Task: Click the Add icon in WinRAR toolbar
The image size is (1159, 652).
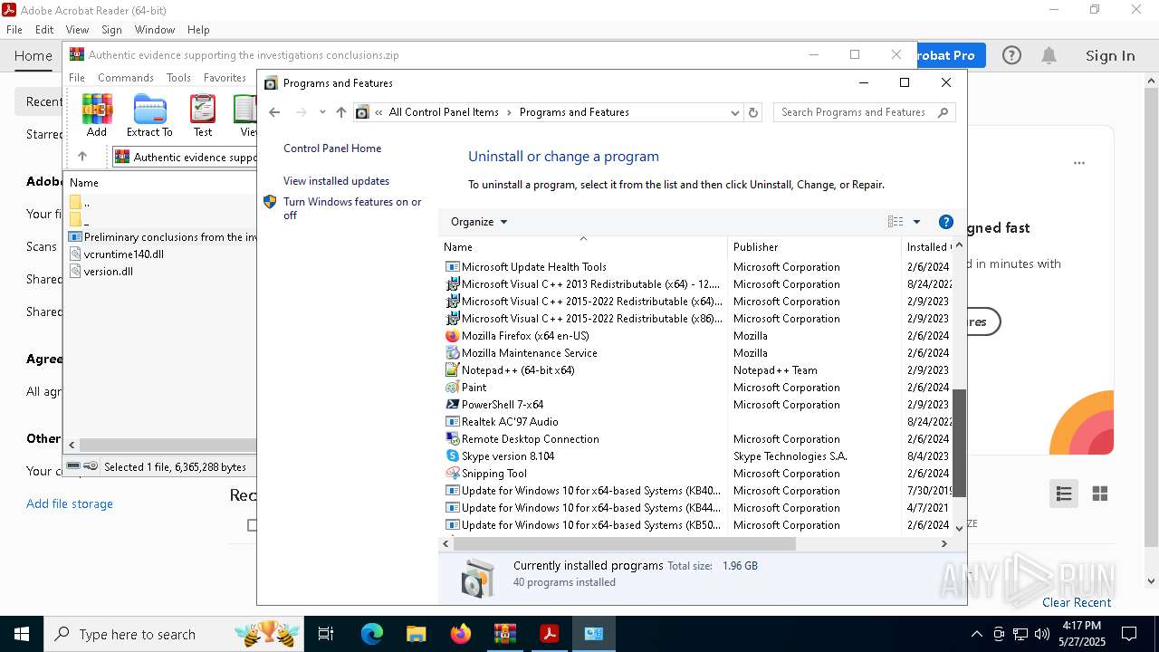Action: tap(97, 115)
